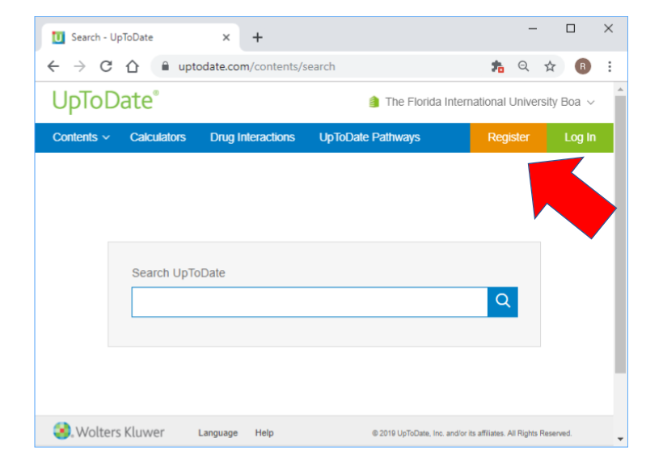Click the orange Register button
The image size is (646, 455).
point(509,137)
